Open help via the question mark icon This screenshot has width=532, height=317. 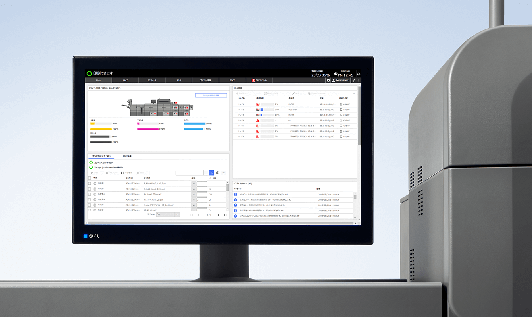click(354, 80)
